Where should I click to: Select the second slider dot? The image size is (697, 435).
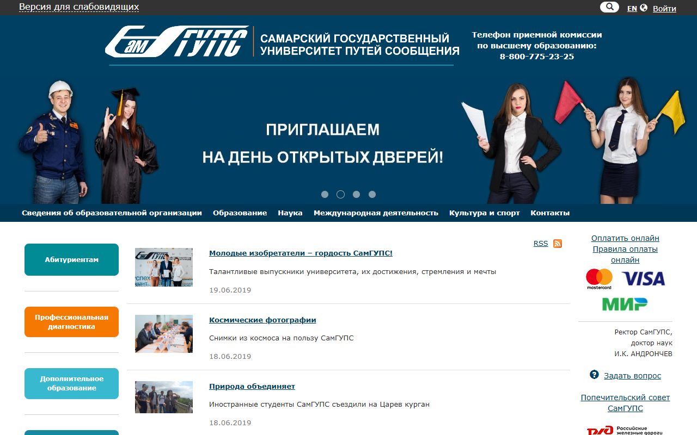pyautogui.click(x=341, y=194)
